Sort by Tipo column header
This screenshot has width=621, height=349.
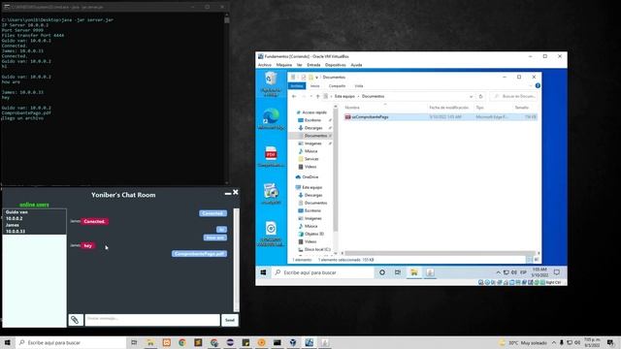pos(479,108)
